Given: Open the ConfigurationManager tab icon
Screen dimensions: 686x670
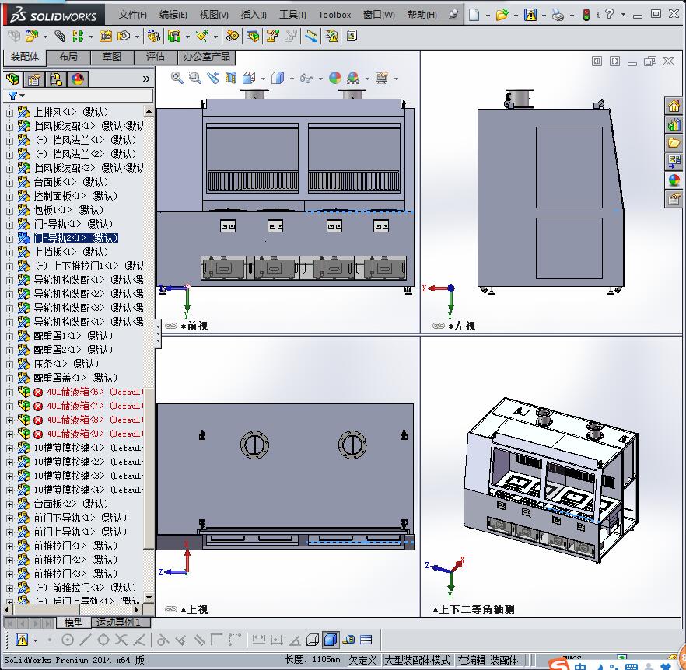Looking at the screenshot, I should coord(56,79).
